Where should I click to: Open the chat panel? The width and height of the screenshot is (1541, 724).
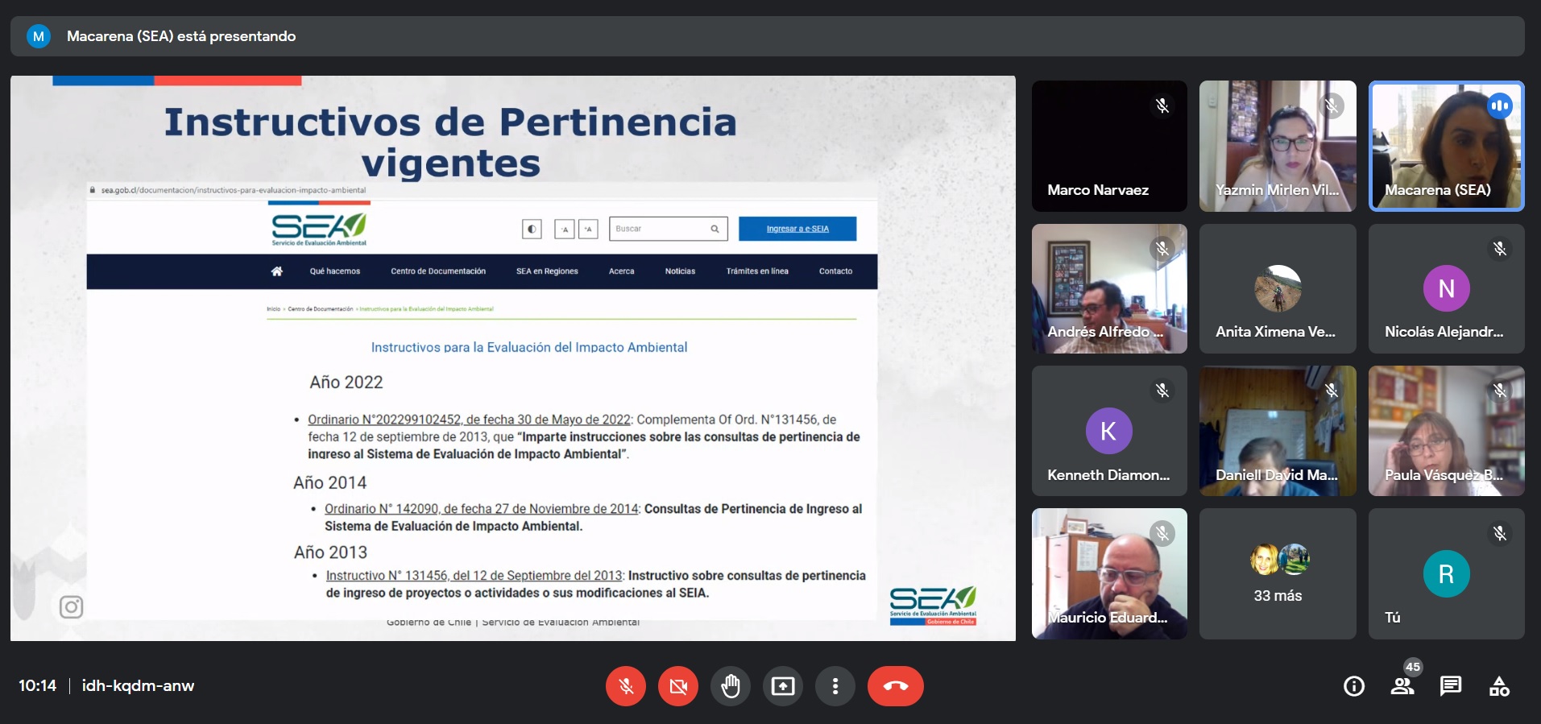pyautogui.click(x=1451, y=686)
